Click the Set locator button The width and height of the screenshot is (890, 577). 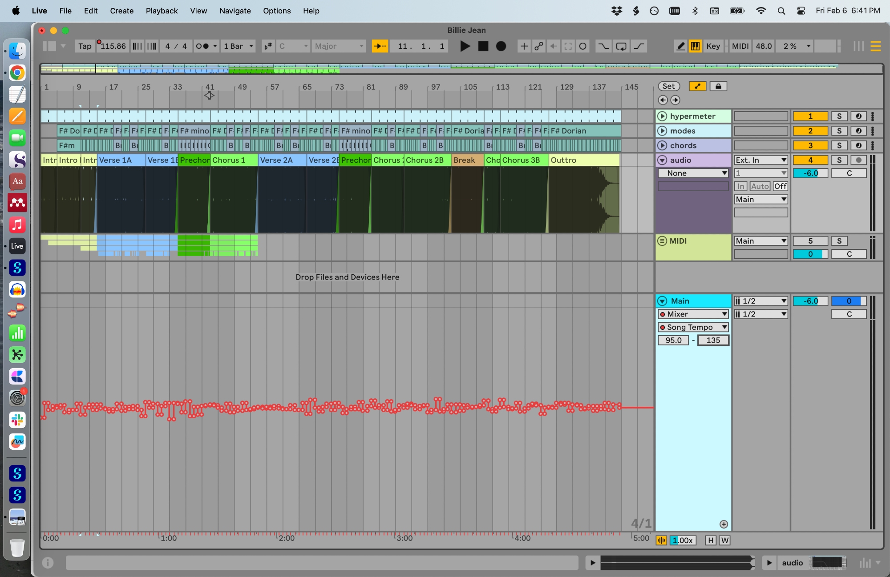pos(668,86)
